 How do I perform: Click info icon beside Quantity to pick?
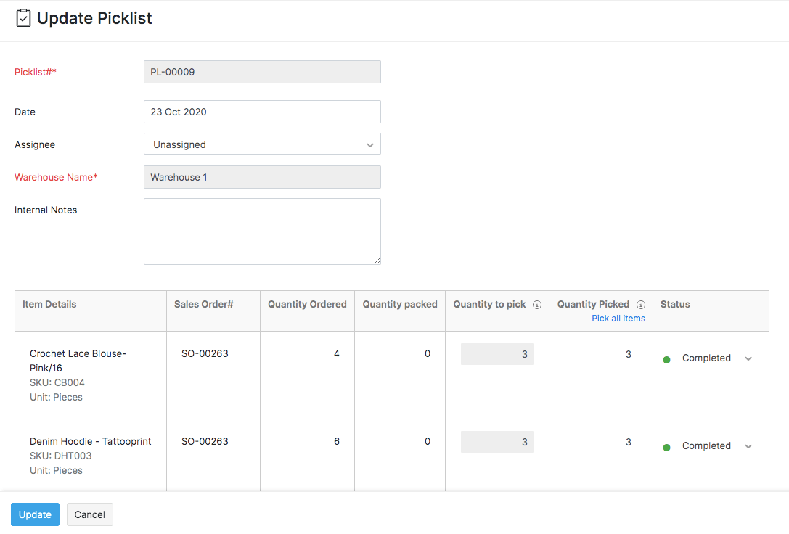coord(537,305)
